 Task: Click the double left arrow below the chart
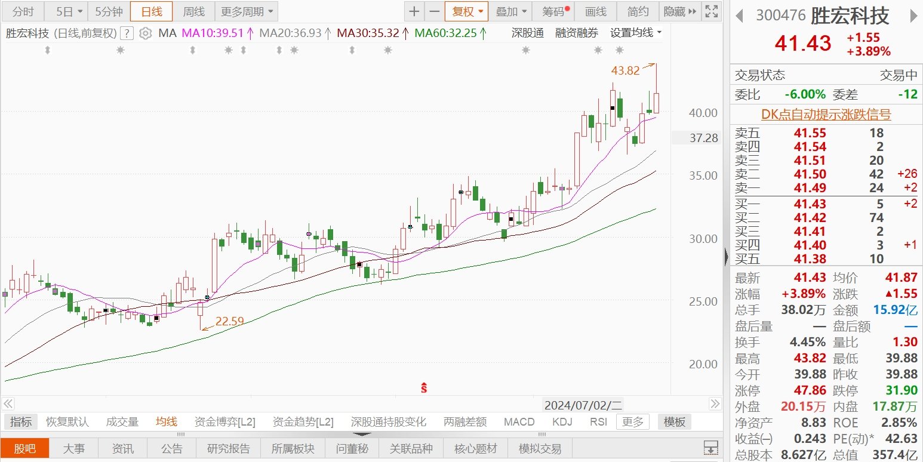(8, 404)
